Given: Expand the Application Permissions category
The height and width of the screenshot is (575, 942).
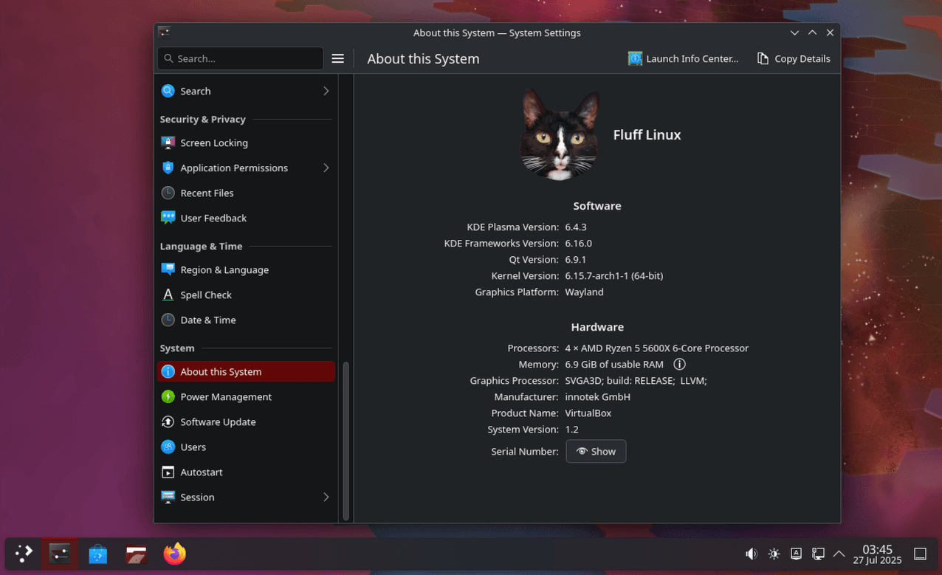Looking at the screenshot, I should pyautogui.click(x=326, y=168).
